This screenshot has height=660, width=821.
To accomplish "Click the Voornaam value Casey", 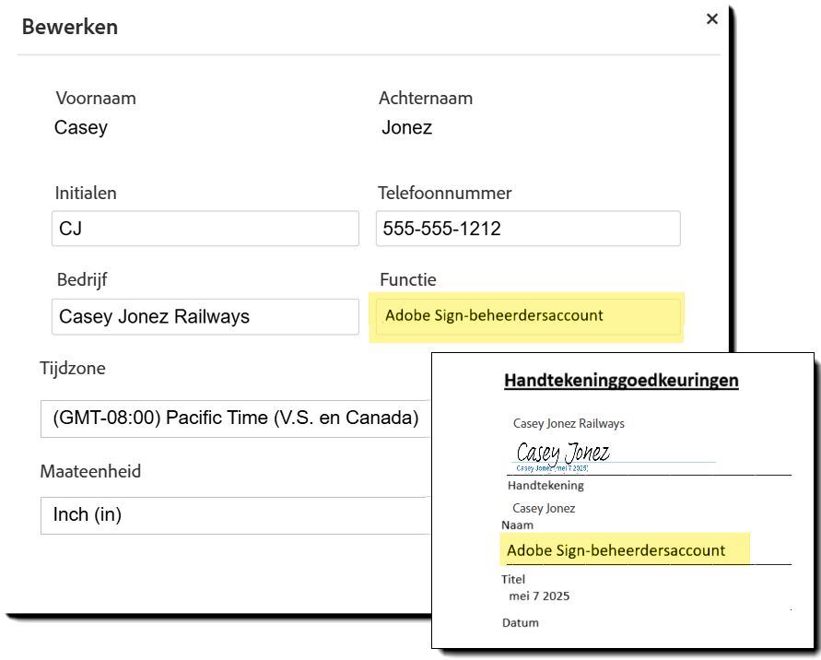I will (81, 128).
